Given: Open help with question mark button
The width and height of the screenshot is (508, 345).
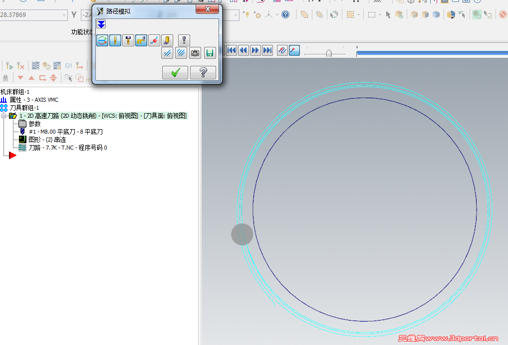Looking at the screenshot, I should coord(203,72).
